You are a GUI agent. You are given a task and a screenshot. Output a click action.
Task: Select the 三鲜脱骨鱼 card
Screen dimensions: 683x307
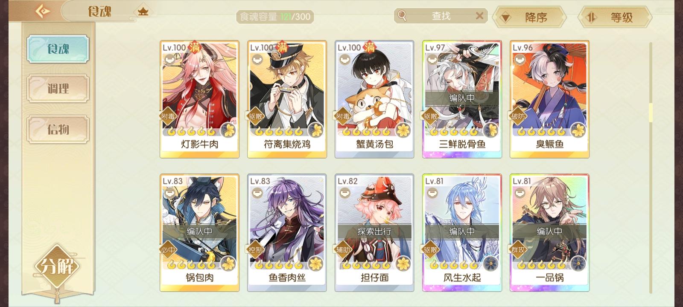coord(462,99)
